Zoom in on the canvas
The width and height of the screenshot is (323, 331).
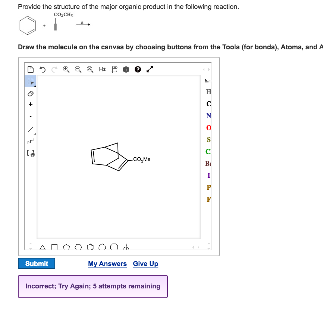66,69
